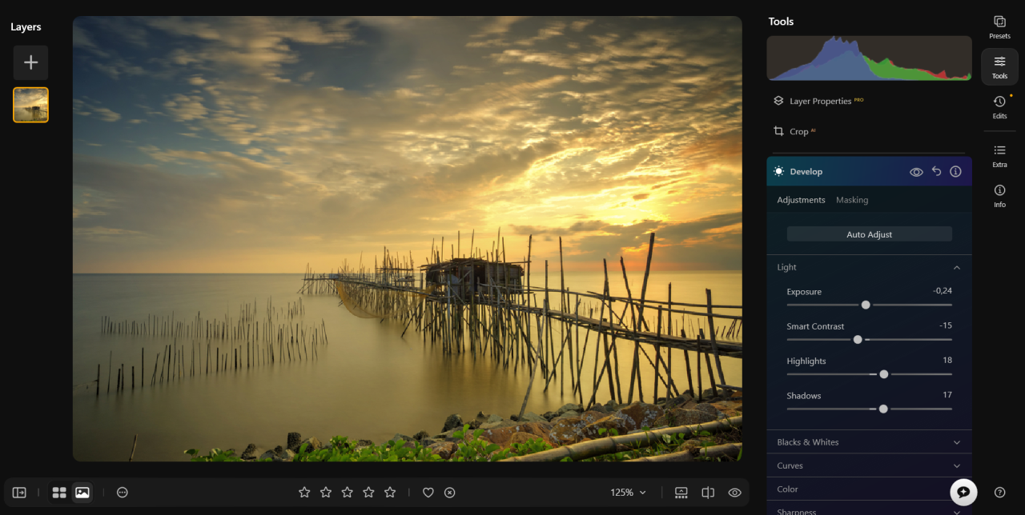Click the Layers panel title
Screen dimensions: 1025x515
pyautogui.click(x=26, y=27)
